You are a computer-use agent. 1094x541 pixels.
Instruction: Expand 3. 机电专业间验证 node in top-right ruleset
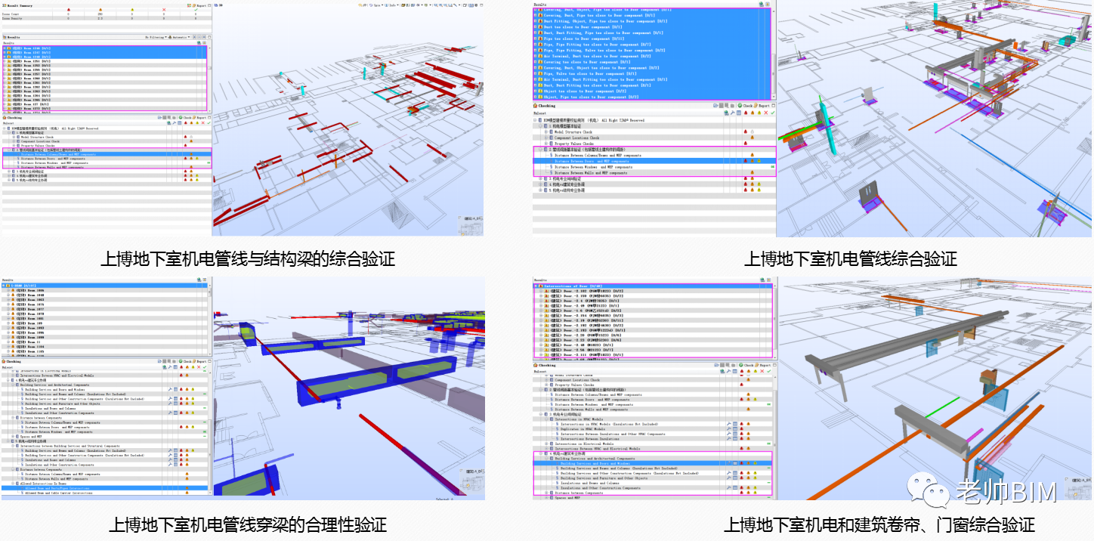coord(540,178)
